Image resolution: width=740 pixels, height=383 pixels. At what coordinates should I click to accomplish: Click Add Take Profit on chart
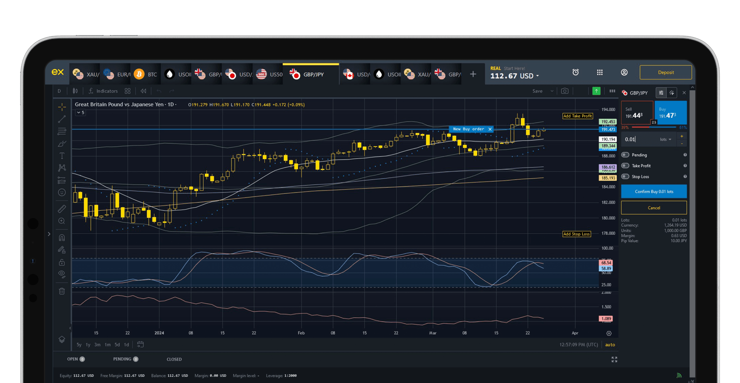coord(577,116)
